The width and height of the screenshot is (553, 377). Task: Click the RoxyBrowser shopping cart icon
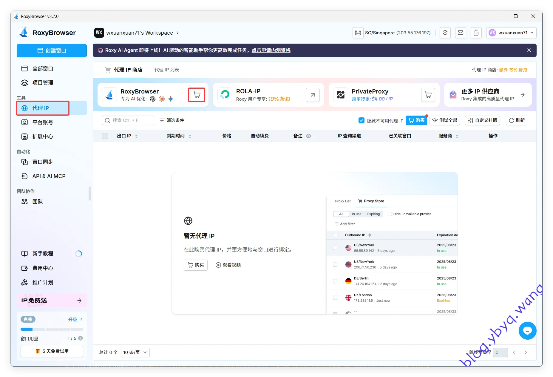click(197, 95)
